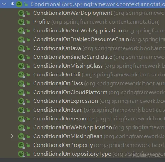Click the annotation icon of ConditionalOnJava

21,48
